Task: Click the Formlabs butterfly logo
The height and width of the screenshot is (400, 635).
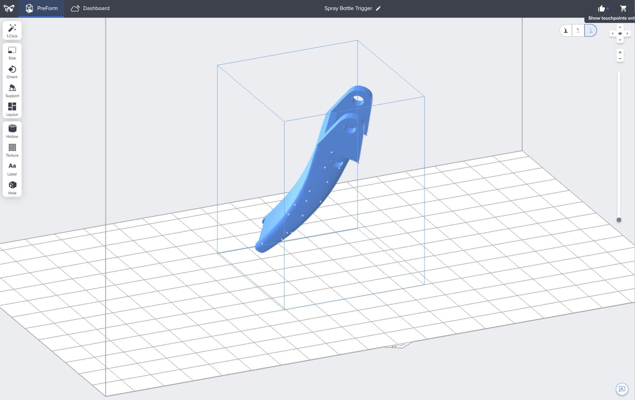Action: coord(9,8)
